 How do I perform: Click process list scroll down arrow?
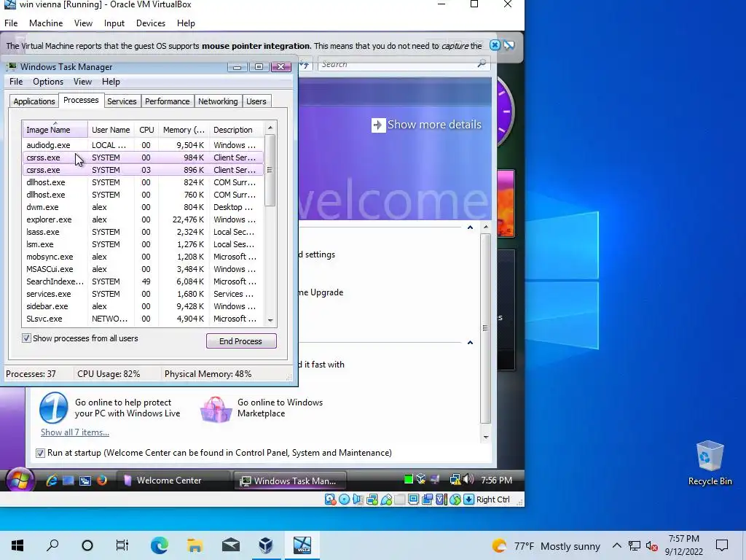(x=270, y=320)
